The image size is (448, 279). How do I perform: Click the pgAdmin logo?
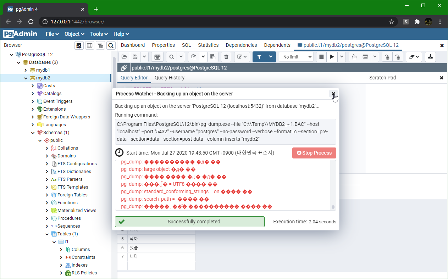(x=21, y=34)
